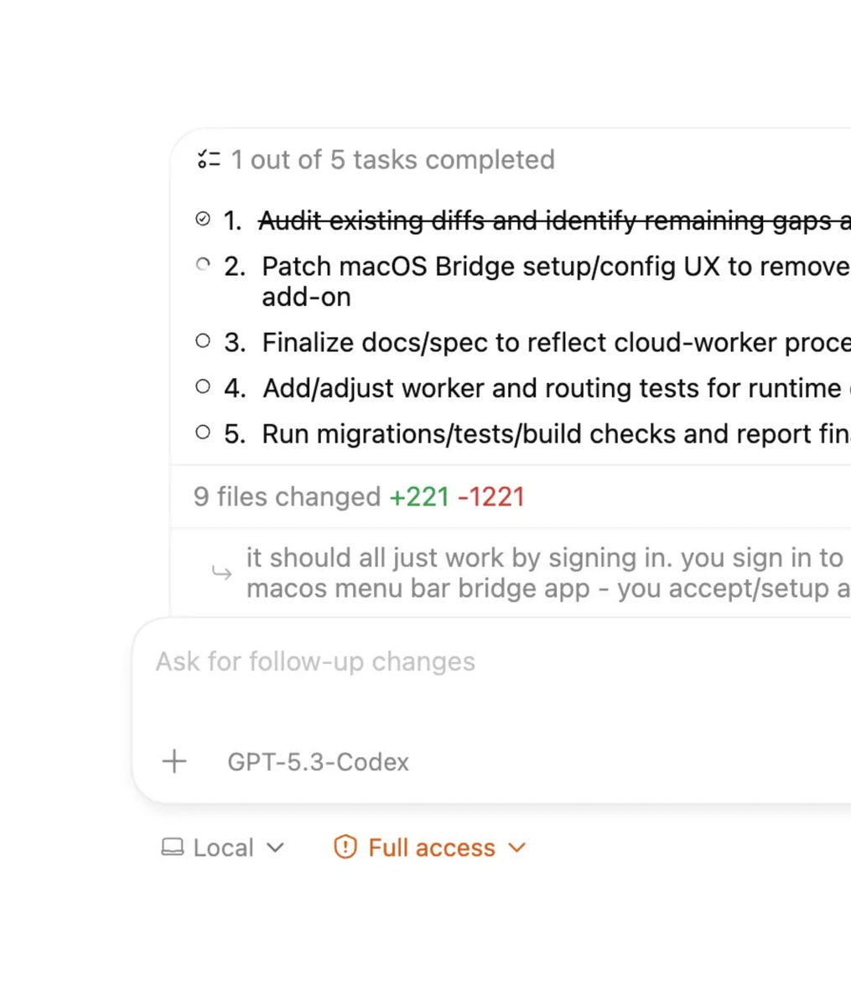
Task: Click the plus icon to add attachment
Action: coord(174,761)
